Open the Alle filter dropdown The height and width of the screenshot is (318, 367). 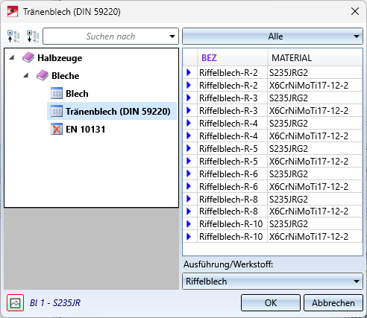(272, 36)
